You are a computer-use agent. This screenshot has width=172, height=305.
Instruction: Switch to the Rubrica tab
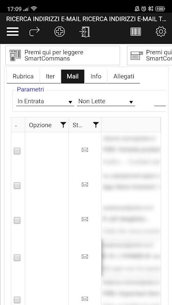(23, 77)
